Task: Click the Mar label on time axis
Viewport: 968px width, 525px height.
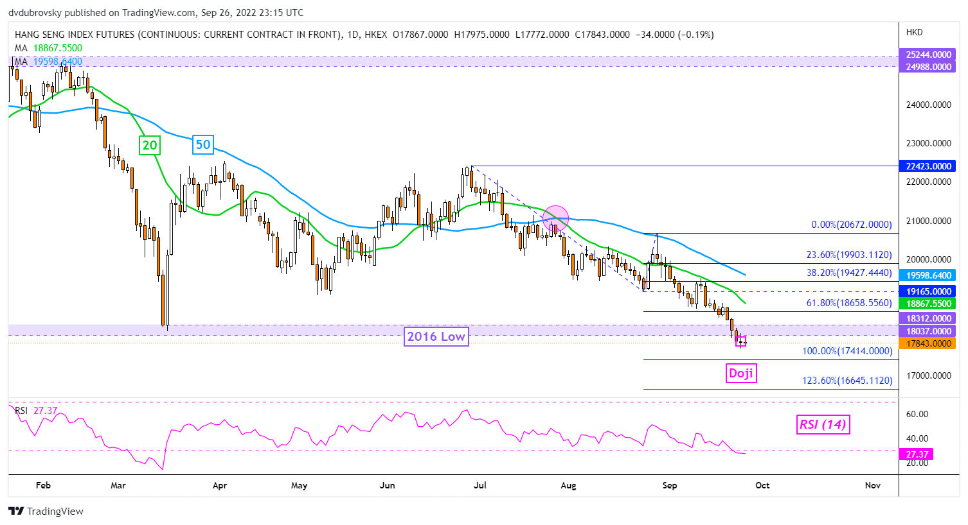Action: point(118,485)
